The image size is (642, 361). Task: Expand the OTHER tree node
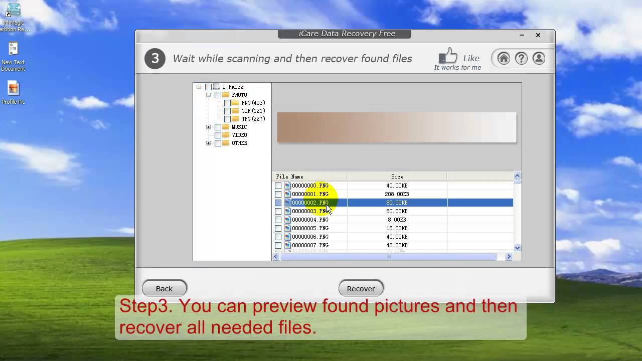208,143
